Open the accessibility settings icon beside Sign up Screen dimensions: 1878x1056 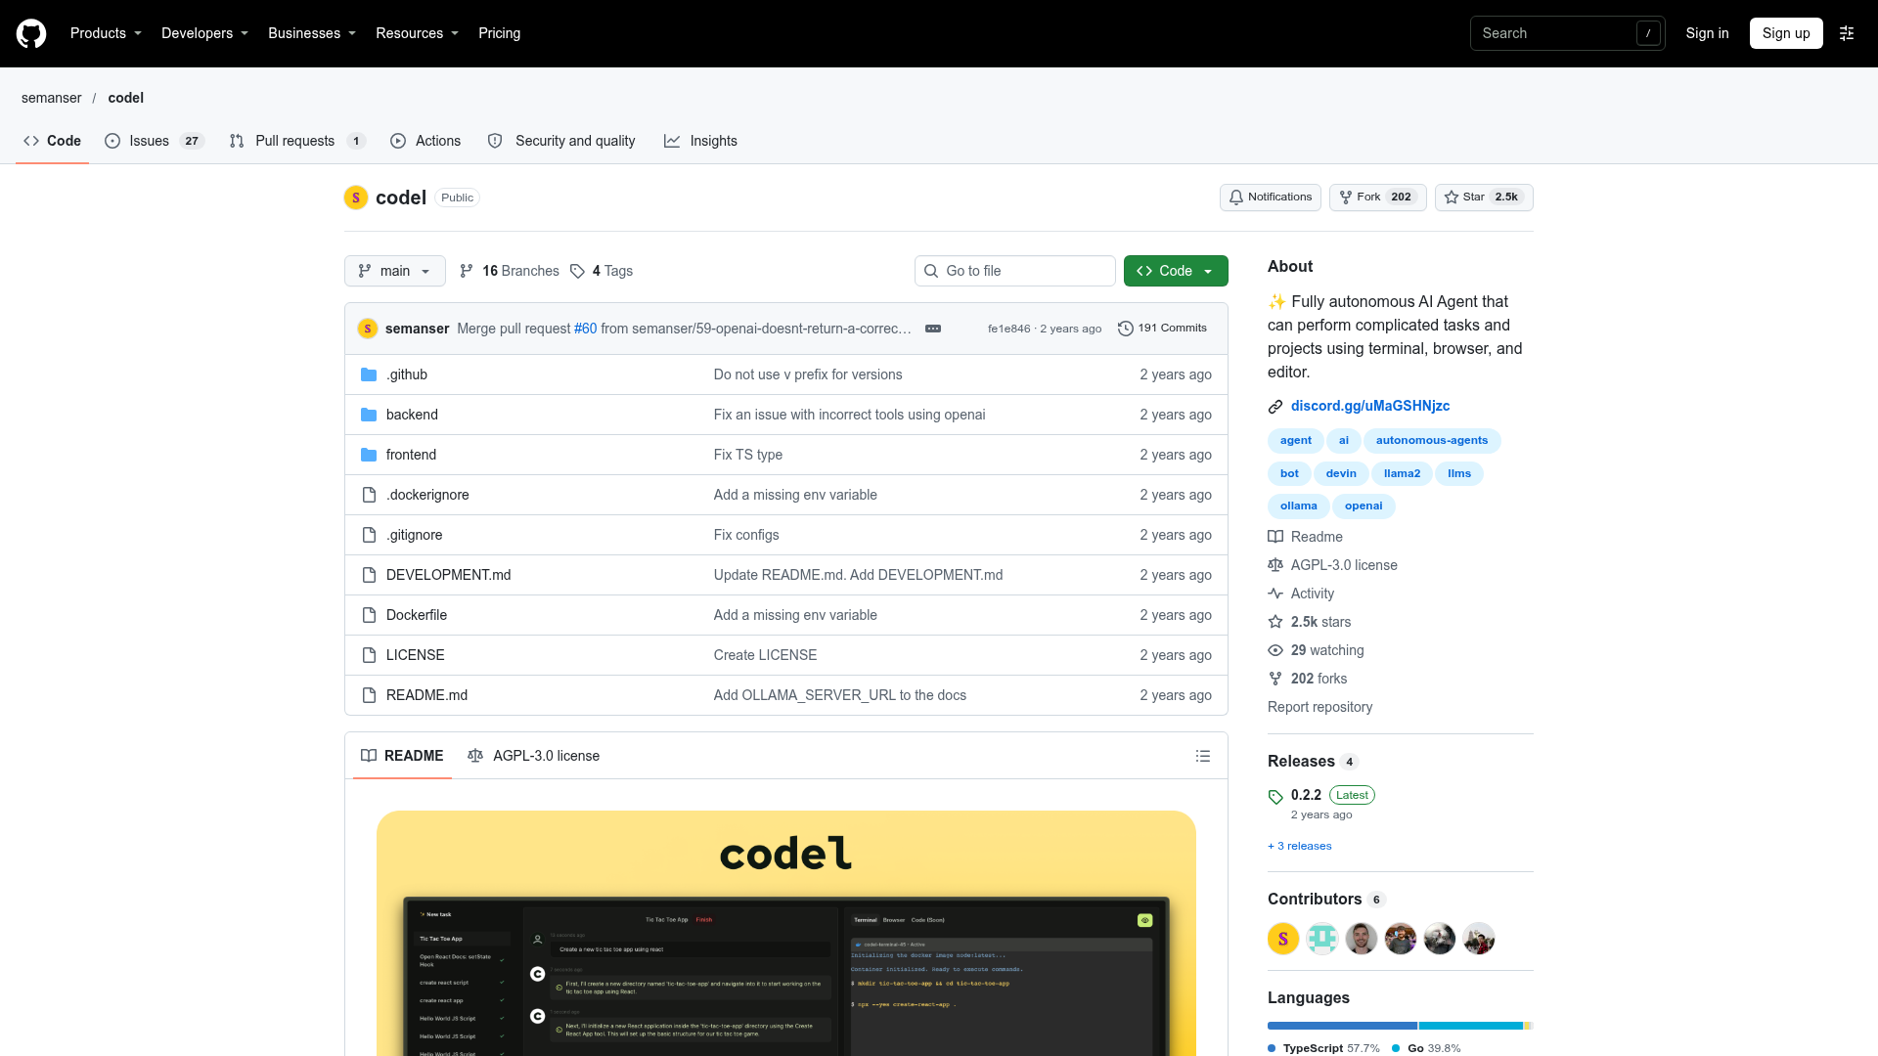tap(1847, 33)
